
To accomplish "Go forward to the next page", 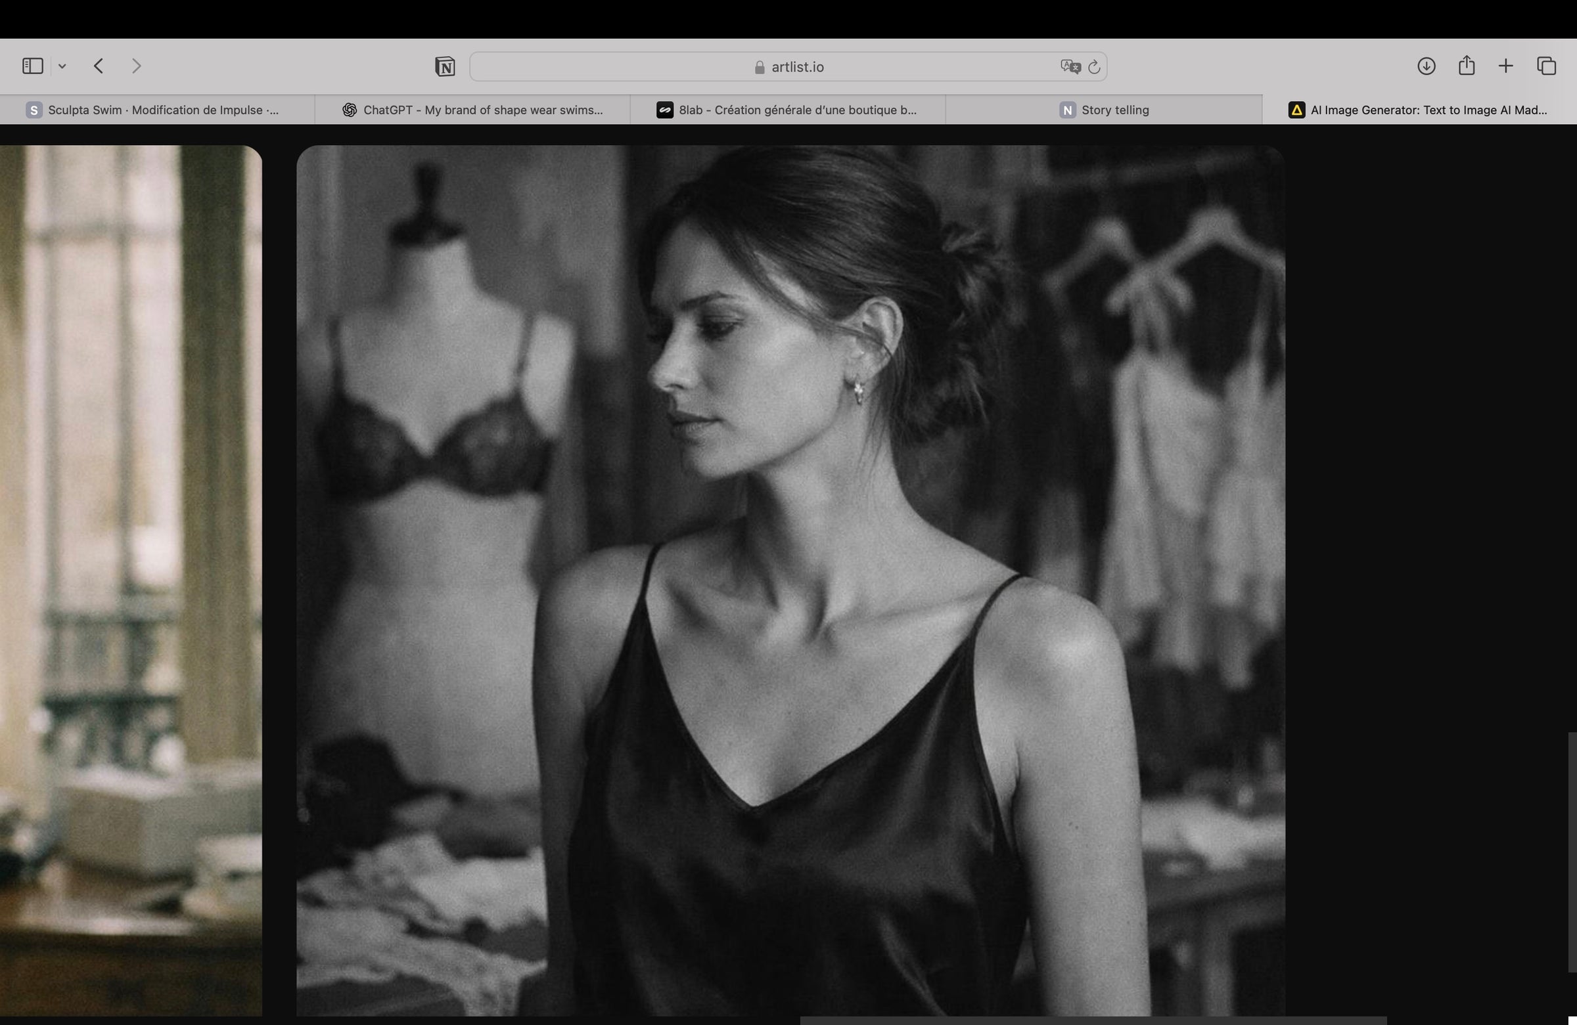I will [x=137, y=66].
